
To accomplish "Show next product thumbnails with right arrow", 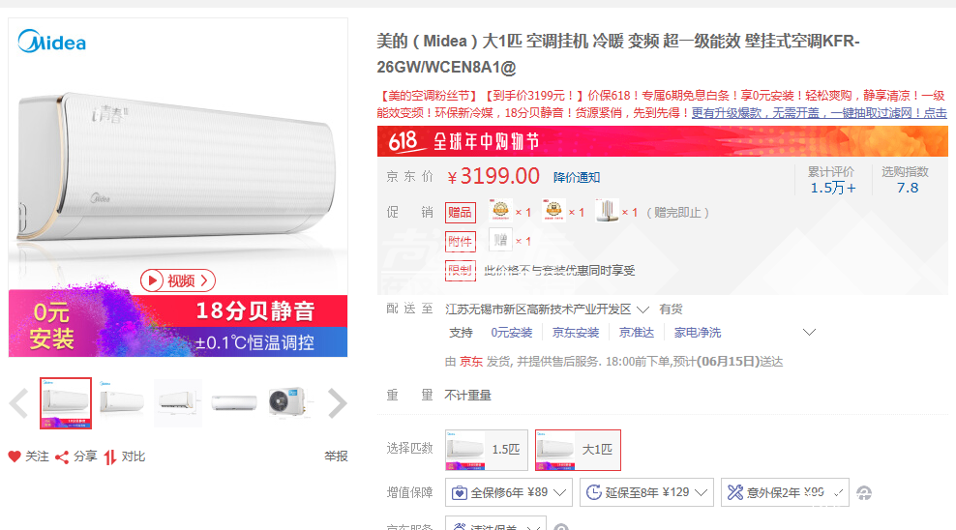I will 336,403.
